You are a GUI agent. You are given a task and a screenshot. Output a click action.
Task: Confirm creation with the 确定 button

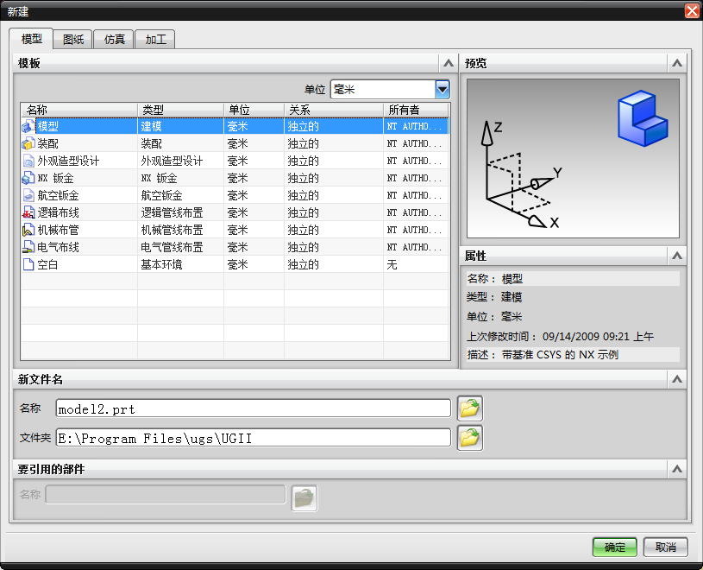click(613, 547)
